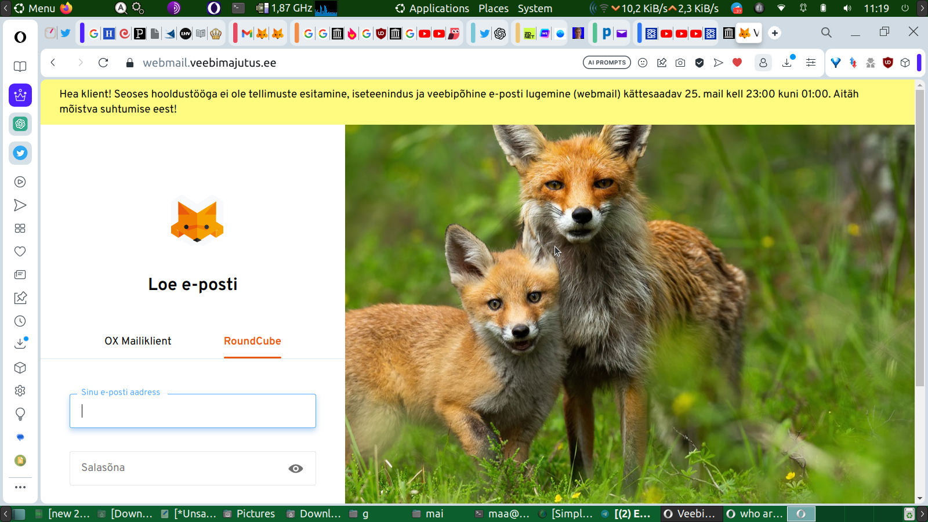928x522 pixels.
Task: Click the fox logo above Loe e-posti
Action: pos(197,220)
